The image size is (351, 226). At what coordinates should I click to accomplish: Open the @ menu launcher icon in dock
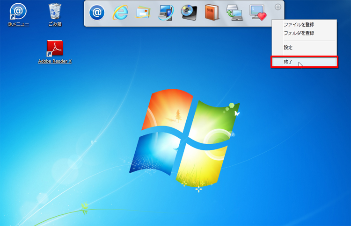coord(97,13)
